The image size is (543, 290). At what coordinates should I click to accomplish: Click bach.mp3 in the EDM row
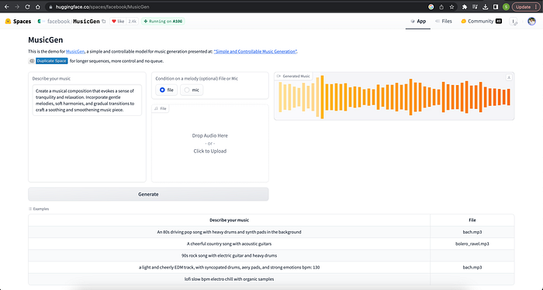[472, 268]
